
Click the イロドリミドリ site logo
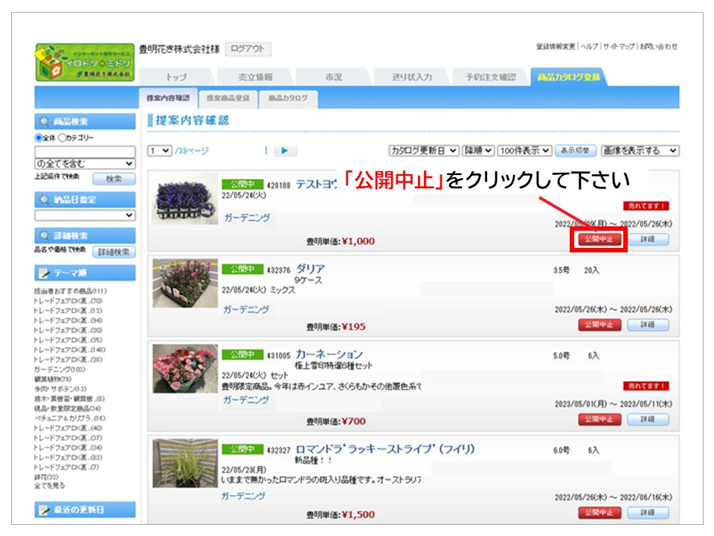point(85,63)
